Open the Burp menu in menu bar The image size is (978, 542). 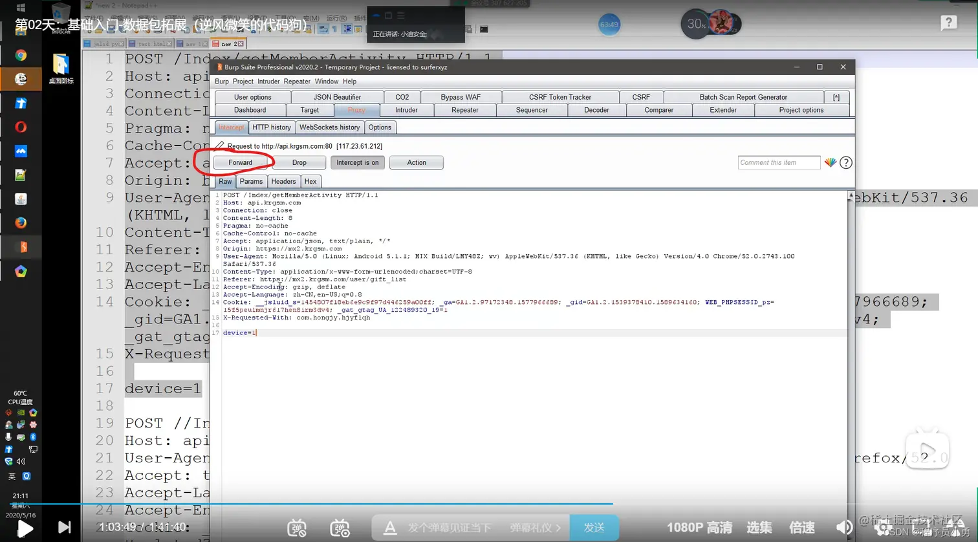[x=222, y=81]
